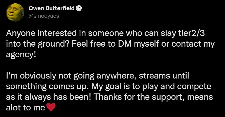Open Owen Butterfield's profile name
This screenshot has height=117, width=225.
click(52, 8)
